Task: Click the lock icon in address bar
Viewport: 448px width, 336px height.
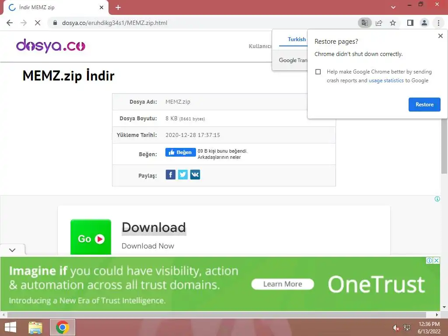Action: tap(55, 23)
